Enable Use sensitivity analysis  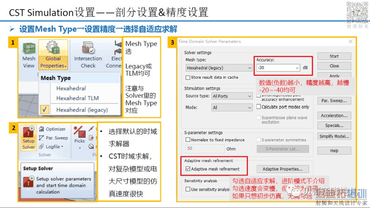[188, 189]
